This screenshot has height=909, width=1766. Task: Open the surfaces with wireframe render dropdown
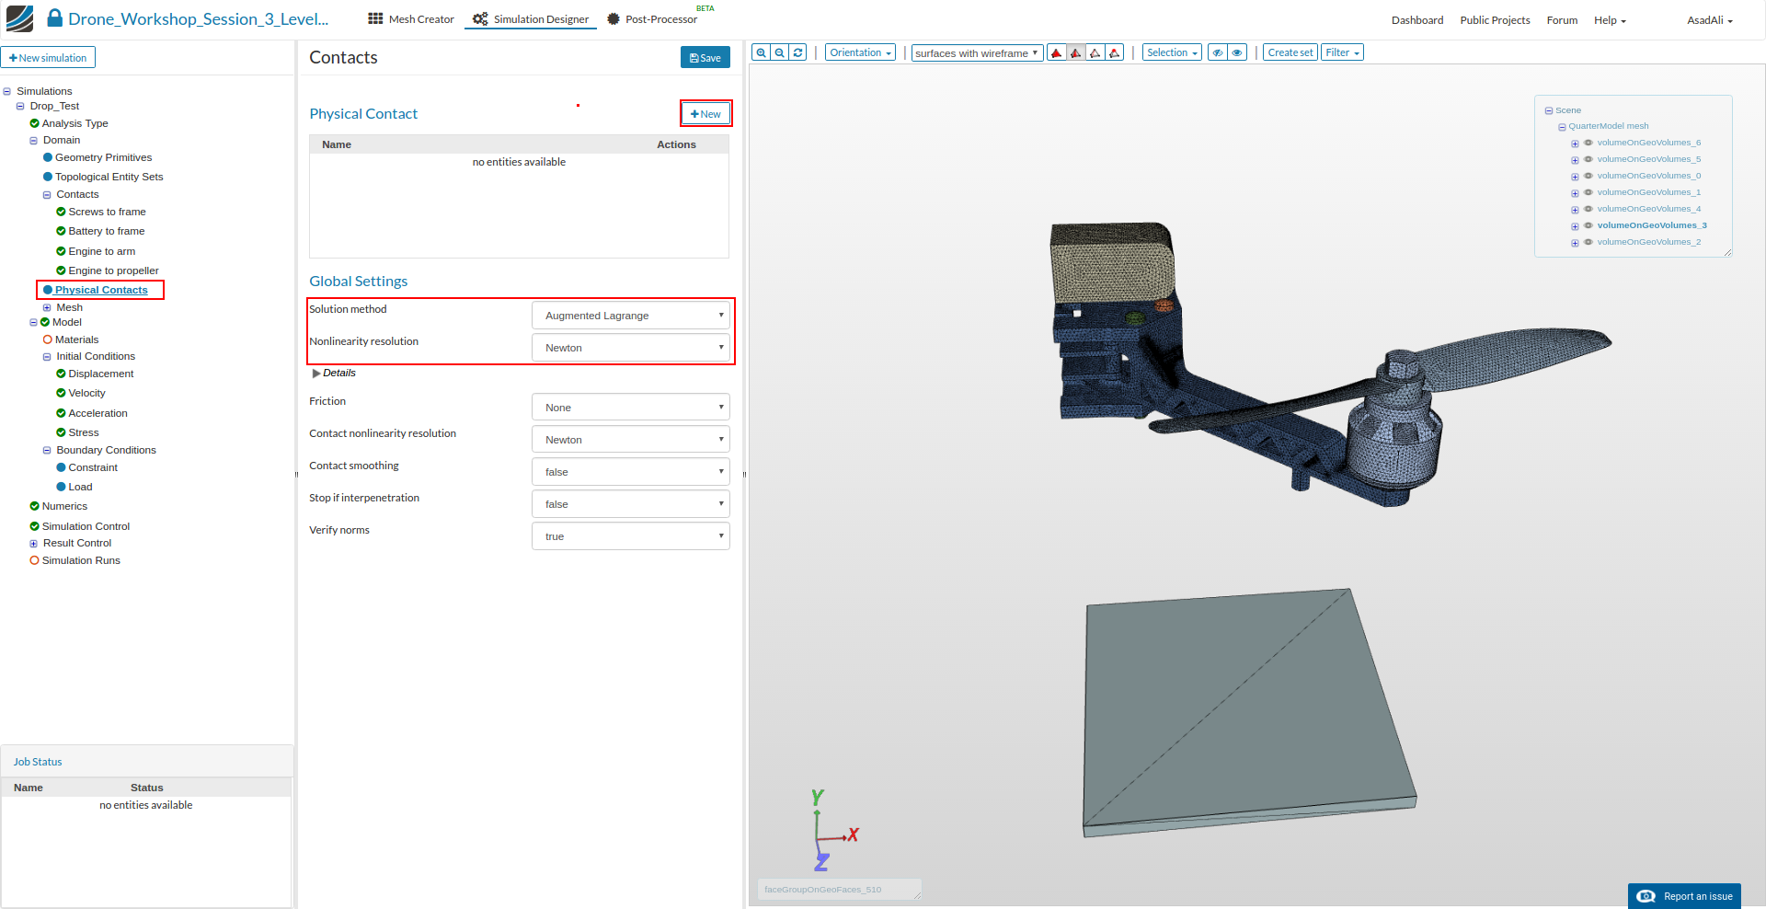(978, 52)
